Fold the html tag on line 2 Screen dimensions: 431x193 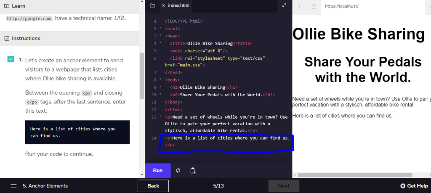160,29
